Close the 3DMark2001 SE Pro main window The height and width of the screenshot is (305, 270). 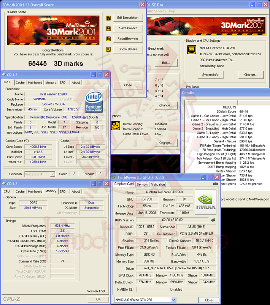pos(265,5)
